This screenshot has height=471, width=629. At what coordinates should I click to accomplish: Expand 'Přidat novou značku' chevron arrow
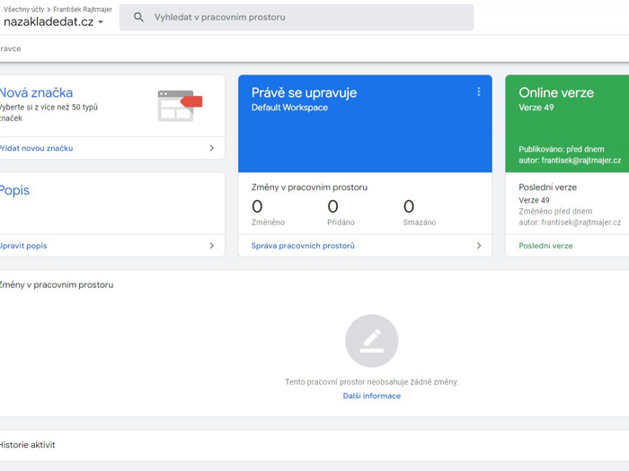(212, 148)
